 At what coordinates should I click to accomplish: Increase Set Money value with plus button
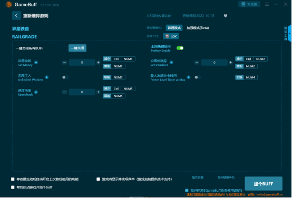pyautogui.click(x=99, y=63)
